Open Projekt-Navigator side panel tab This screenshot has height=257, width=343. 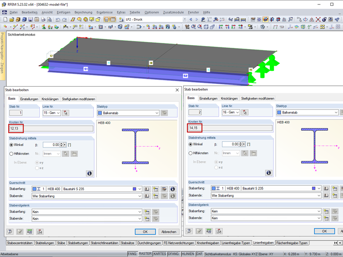point(2,55)
